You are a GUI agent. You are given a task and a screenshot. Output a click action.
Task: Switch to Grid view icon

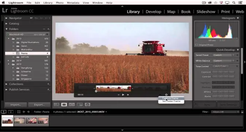pos(56,104)
